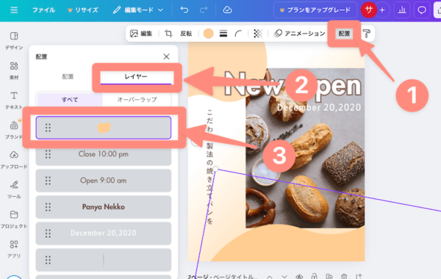Click 配置 in the top toolbar
Image resolution: width=441 pixels, height=279 pixels.
[x=344, y=34]
